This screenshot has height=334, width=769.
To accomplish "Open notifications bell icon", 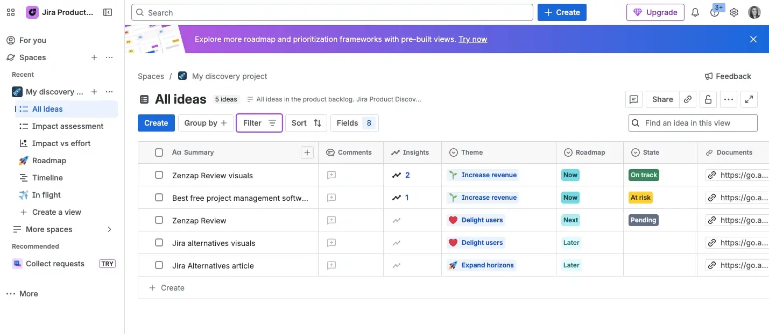I will point(695,12).
